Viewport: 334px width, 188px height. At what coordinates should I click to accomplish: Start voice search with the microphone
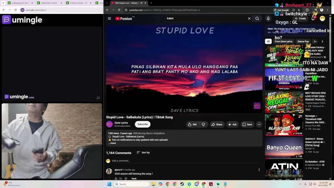coord(268,19)
